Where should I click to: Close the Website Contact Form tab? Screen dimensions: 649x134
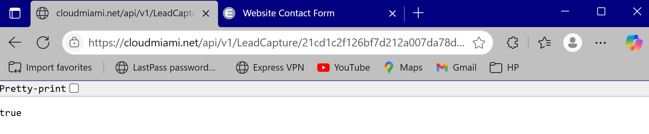click(x=393, y=14)
